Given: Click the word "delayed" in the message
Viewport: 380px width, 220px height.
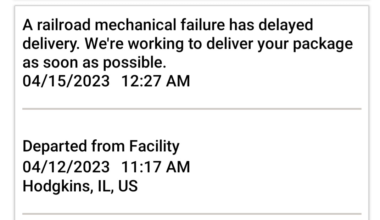Looking at the screenshot, I should (x=286, y=25).
